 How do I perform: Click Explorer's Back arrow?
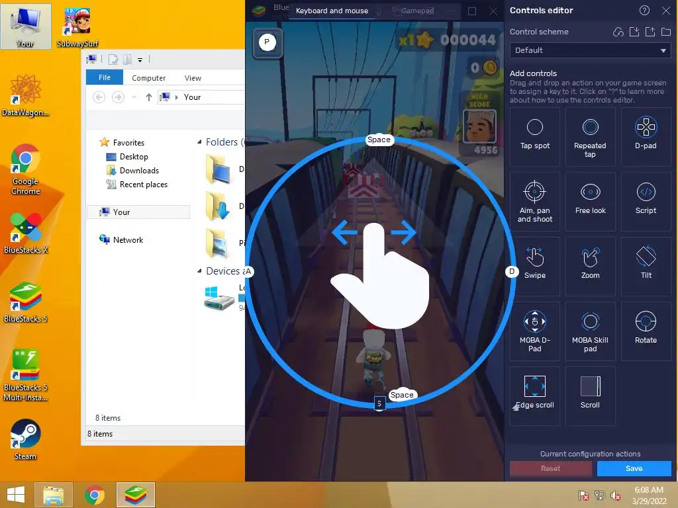(99, 97)
